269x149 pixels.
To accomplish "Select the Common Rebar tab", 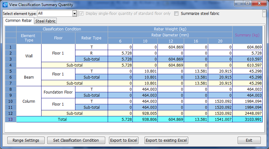I will tap(18, 21).
